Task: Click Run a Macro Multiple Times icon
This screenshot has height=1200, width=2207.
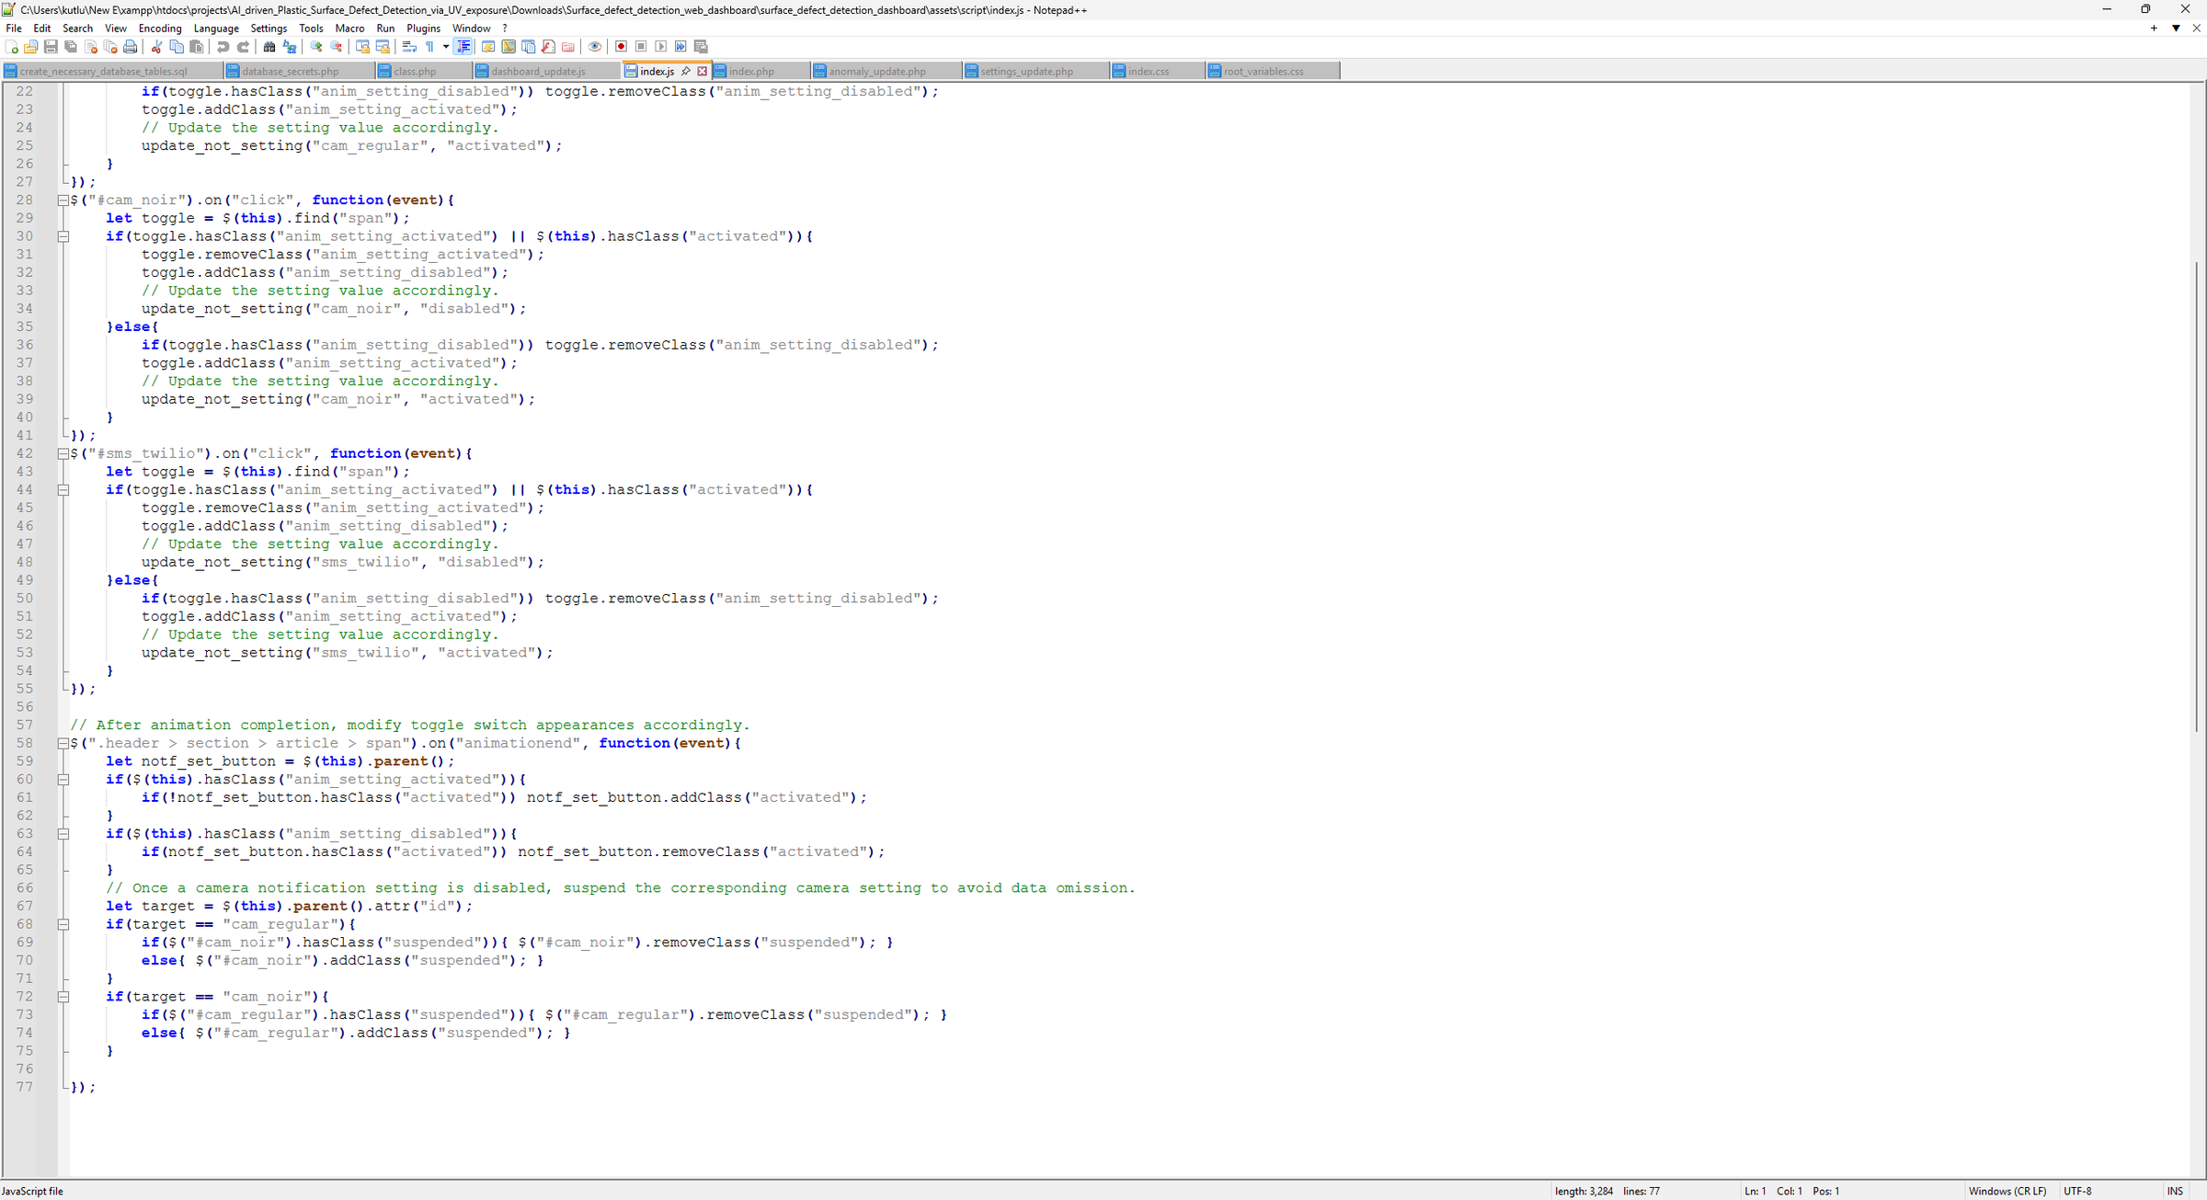Action: coord(680,47)
